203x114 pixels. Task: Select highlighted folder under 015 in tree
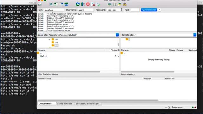point(56,45)
